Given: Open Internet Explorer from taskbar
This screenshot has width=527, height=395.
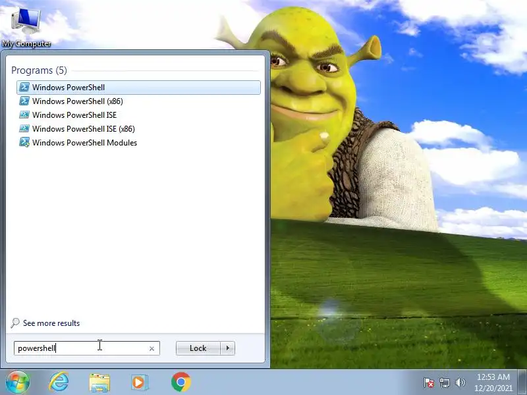Looking at the screenshot, I should (59, 382).
